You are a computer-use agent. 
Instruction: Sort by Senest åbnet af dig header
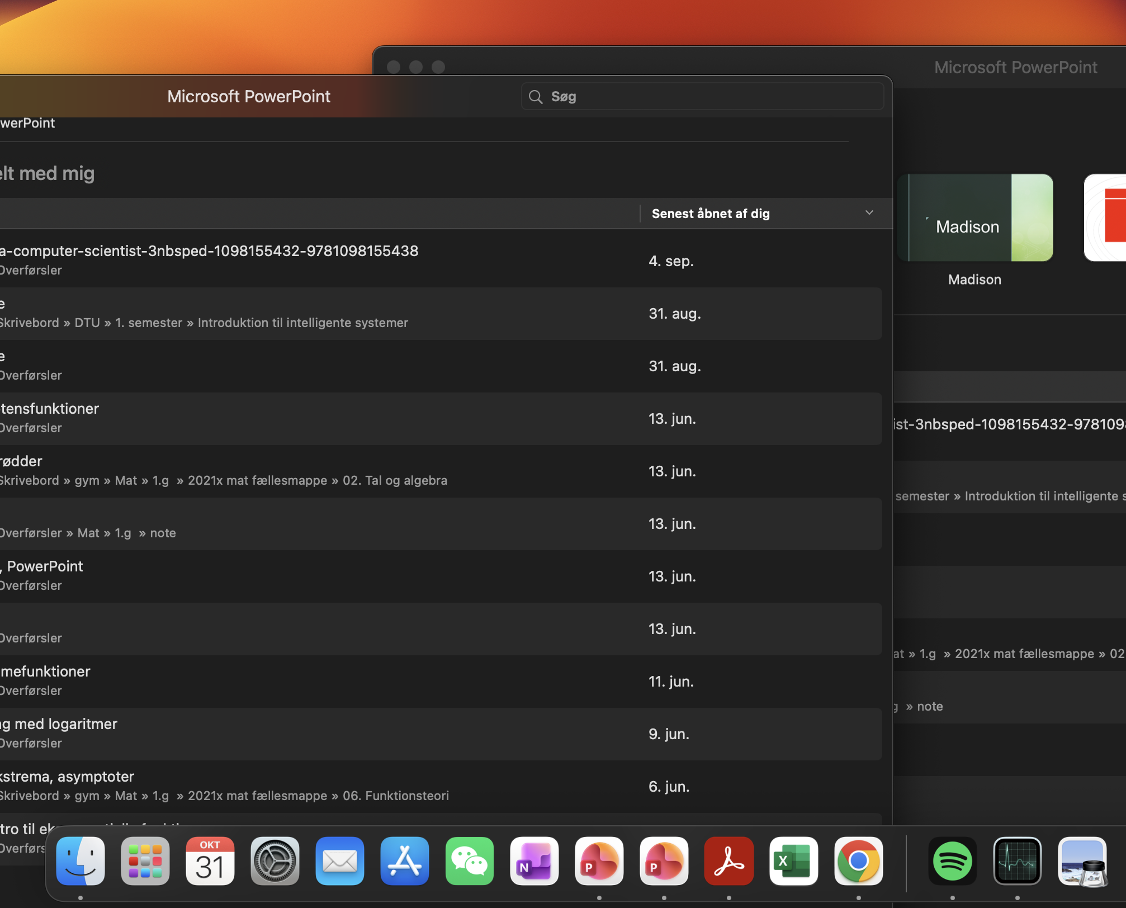tap(711, 214)
